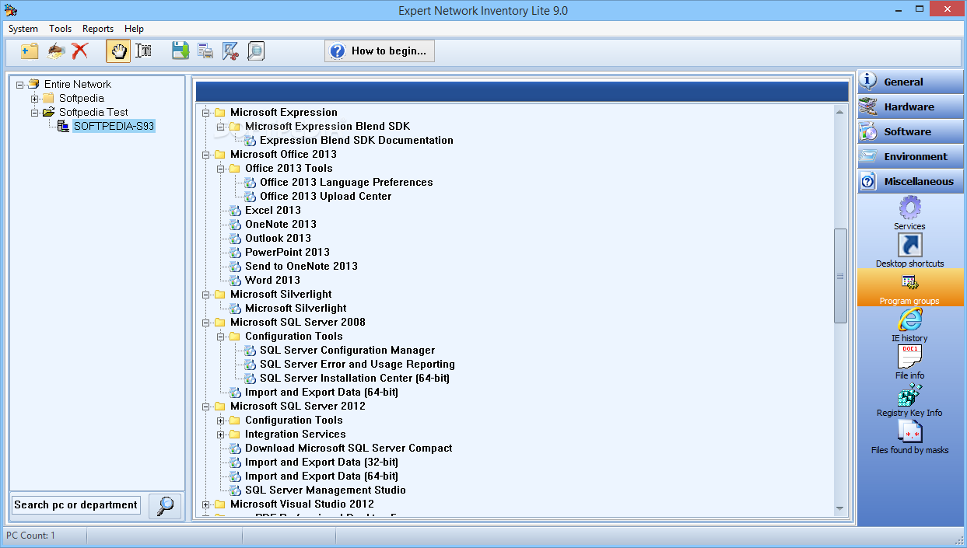Select Office 2013 Upload Center entry

pos(325,197)
